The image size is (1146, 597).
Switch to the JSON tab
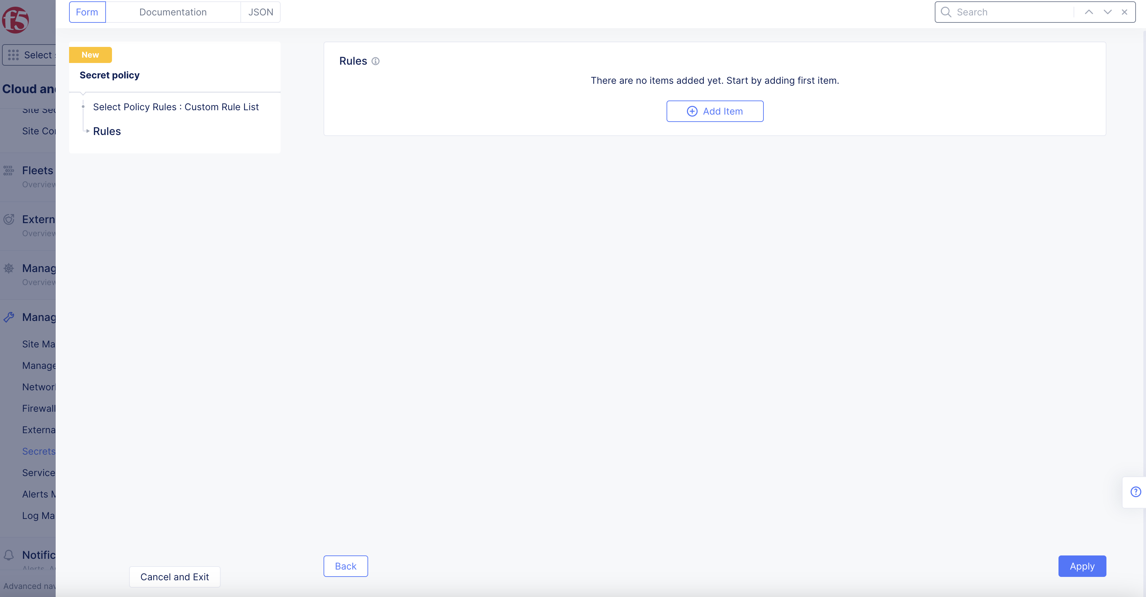coord(260,12)
